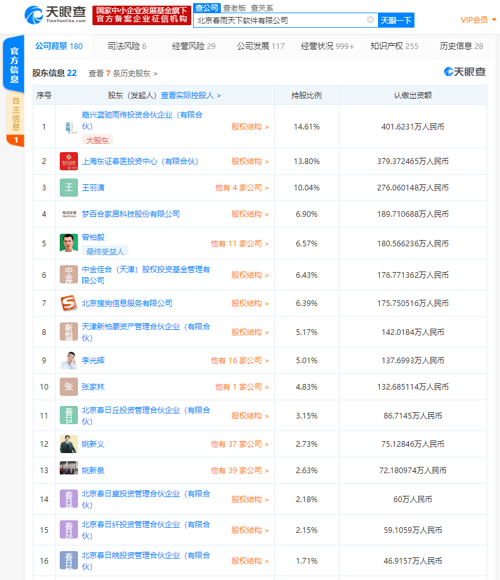Select the 自主信息 side tab
500x580 pixels.
pos(15,114)
